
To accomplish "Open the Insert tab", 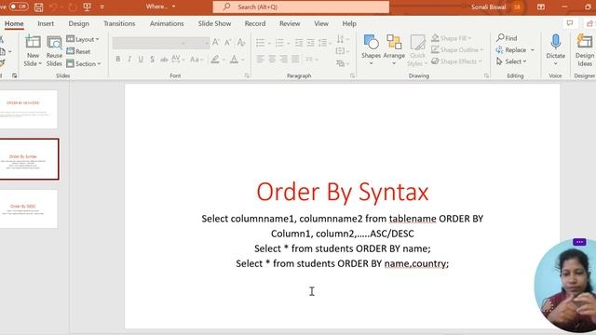I will tap(46, 23).
